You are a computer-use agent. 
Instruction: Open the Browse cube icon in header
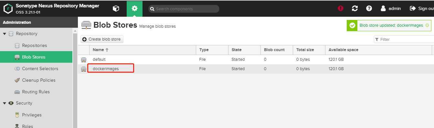116,9
